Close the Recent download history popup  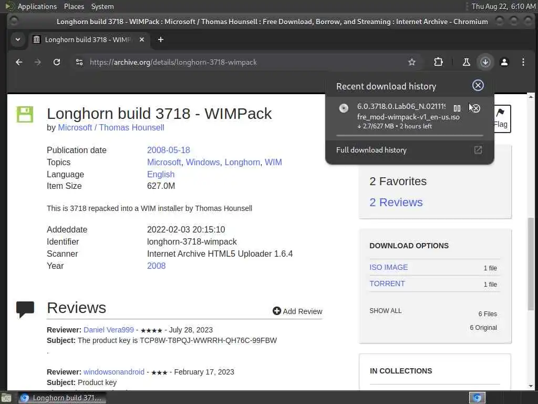pyautogui.click(x=478, y=85)
